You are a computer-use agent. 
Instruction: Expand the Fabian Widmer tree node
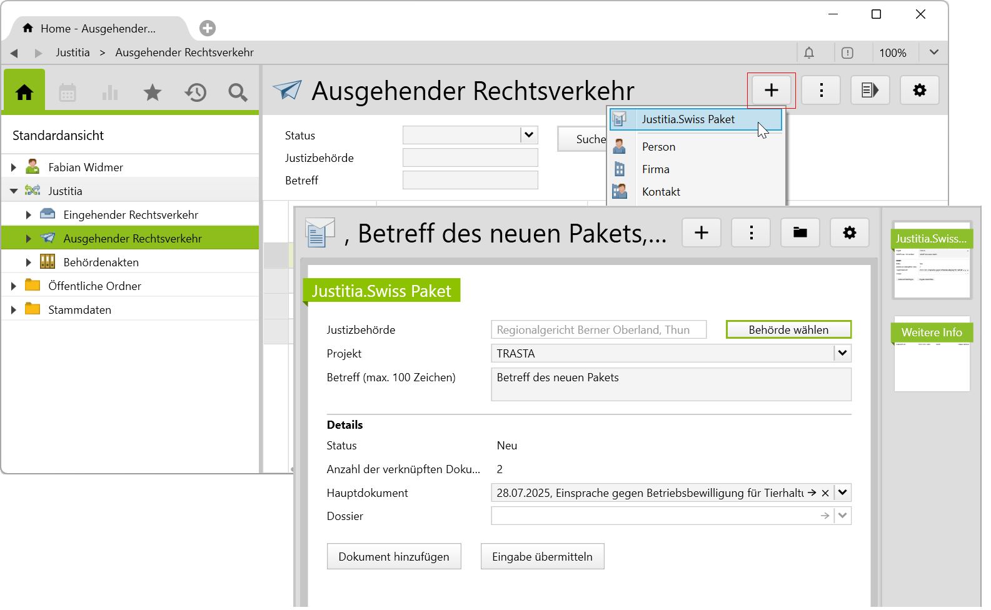point(14,167)
